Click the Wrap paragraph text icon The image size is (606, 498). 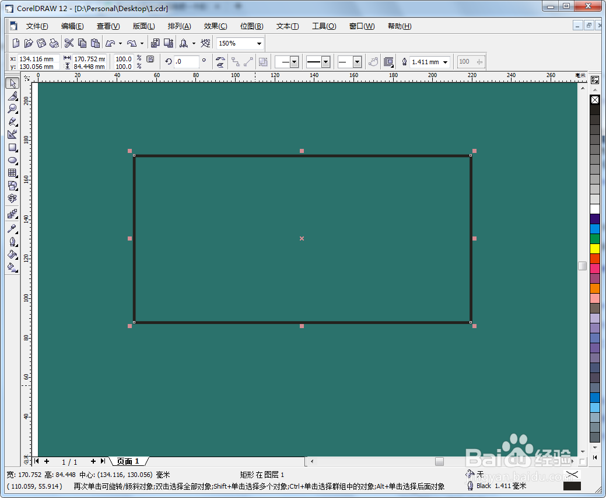click(388, 62)
